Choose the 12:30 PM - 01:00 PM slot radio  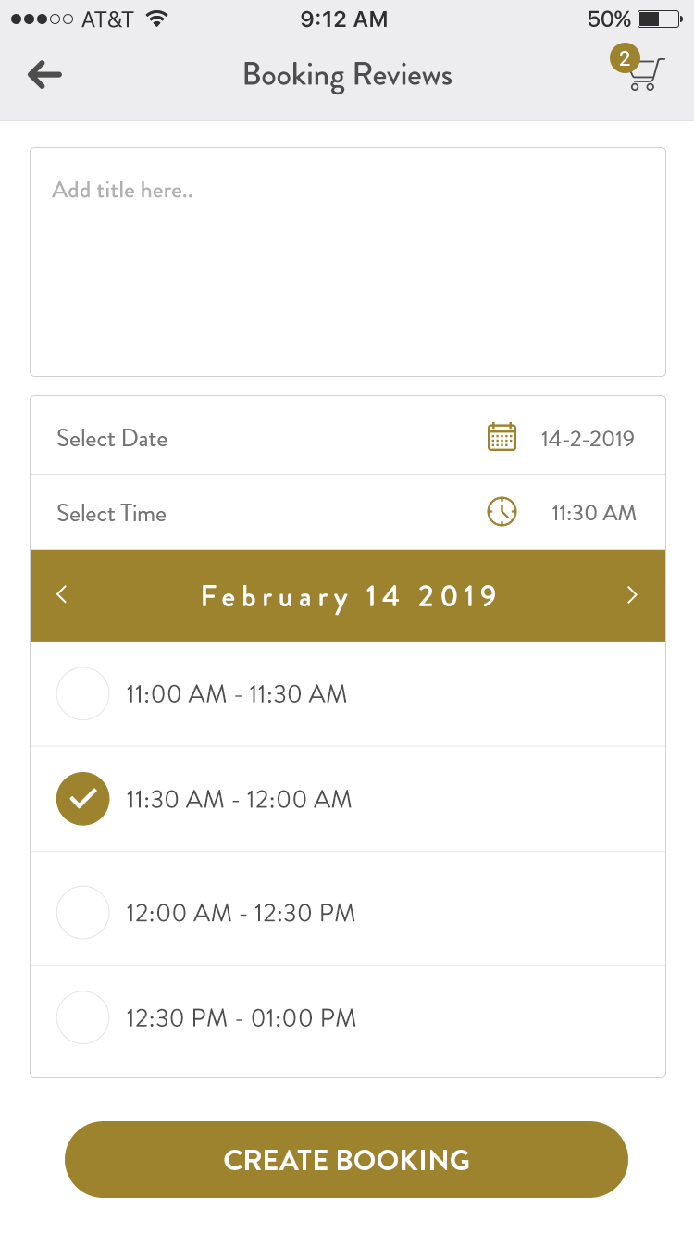[x=83, y=1017]
